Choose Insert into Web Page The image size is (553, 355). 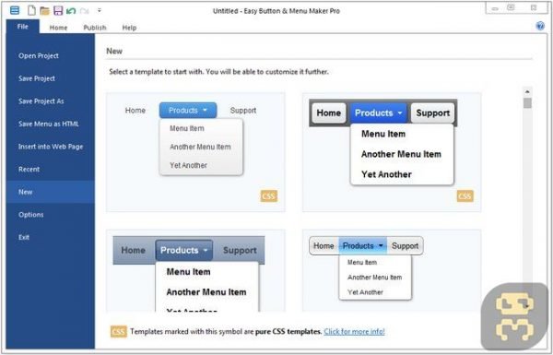(51, 147)
